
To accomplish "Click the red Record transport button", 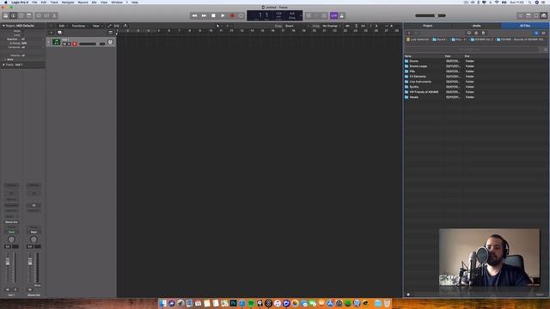I will 232,15.
